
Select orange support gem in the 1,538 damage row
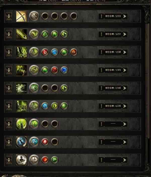[x=74, y=52]
